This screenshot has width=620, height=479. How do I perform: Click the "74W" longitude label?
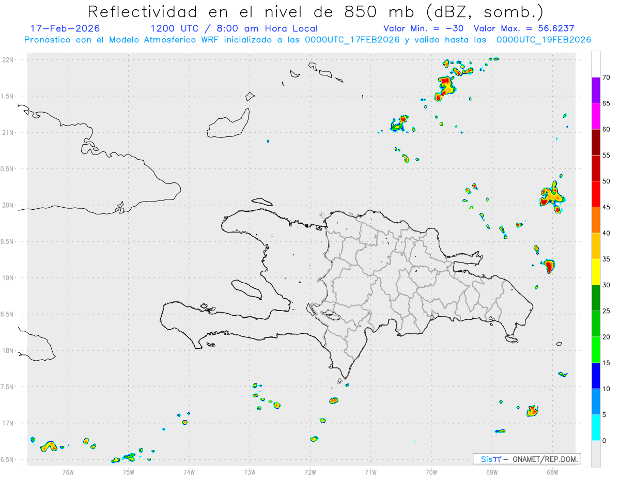[x=189, y=472]
